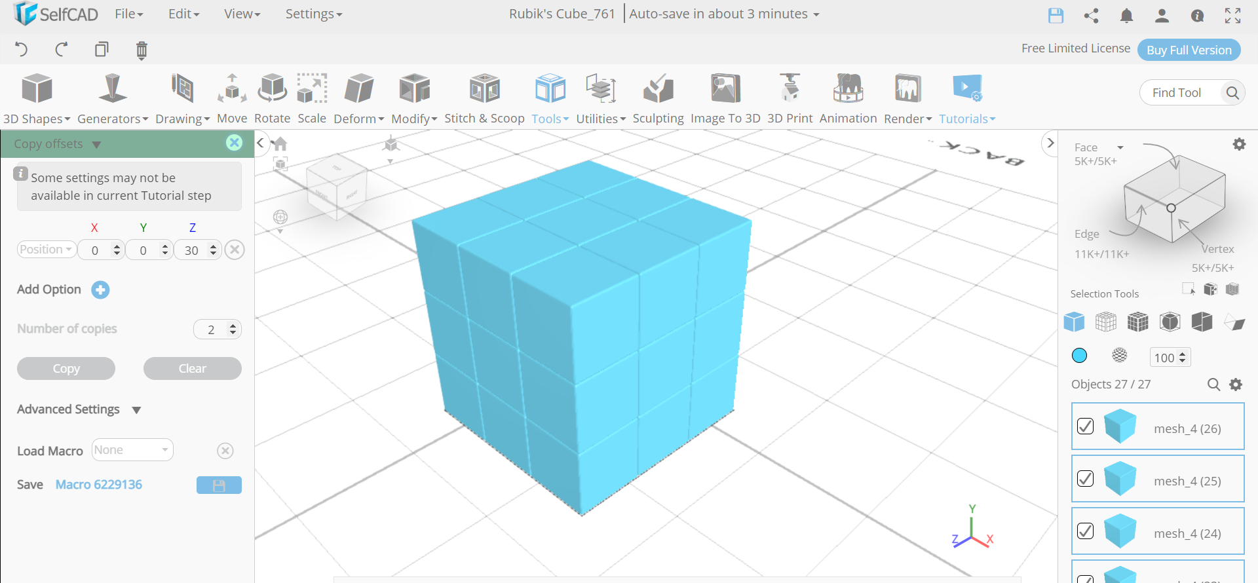Select the hexagonal cube selection mode icon
Screen dimensions: 1258x583
pos(1170,322)
